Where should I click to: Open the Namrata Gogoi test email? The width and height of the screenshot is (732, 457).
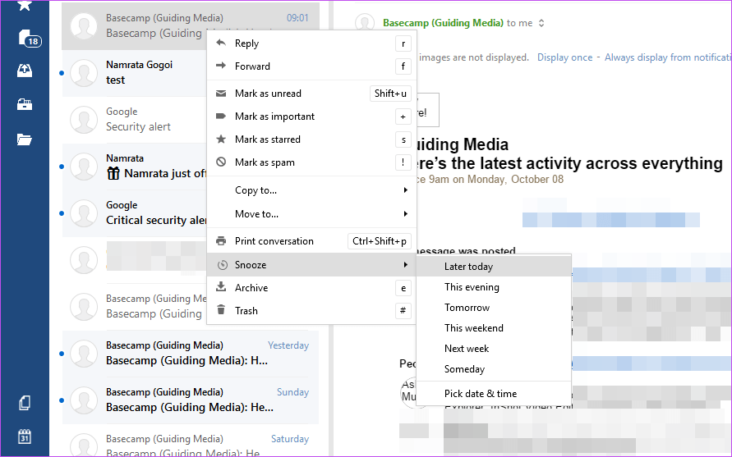(x=140, y=72)
